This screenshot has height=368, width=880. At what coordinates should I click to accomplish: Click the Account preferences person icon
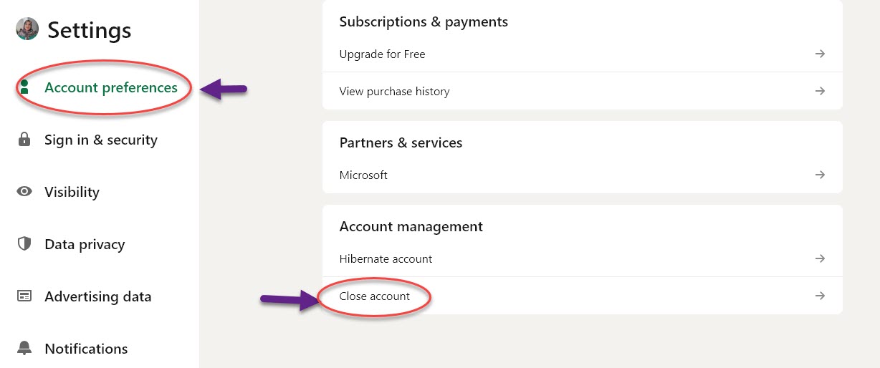point(24,87)
